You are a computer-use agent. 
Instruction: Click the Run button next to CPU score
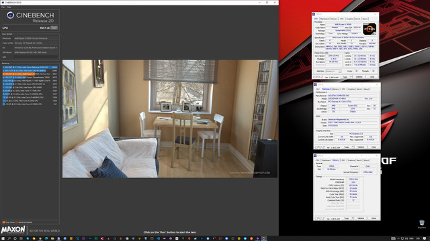(x=54, y=28)
